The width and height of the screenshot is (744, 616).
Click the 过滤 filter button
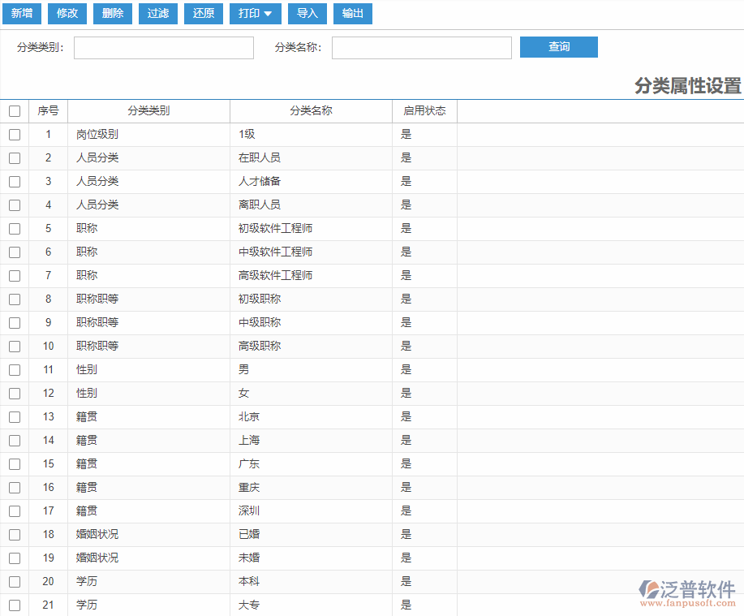pyautogui.click(x=158, y=14)
